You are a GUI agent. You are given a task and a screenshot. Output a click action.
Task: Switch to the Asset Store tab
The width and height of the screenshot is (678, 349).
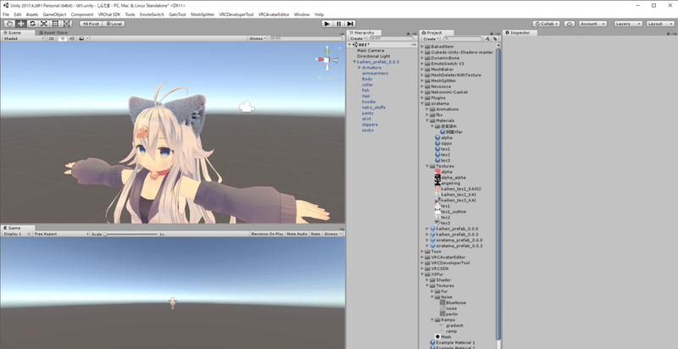coord(53,32)
